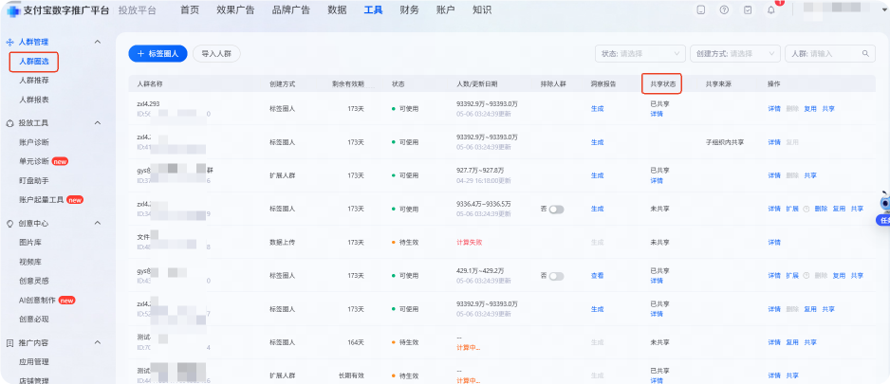
Task: Click the help icon beside 扩展 in 429.1万 row
Action: point(806,276)
